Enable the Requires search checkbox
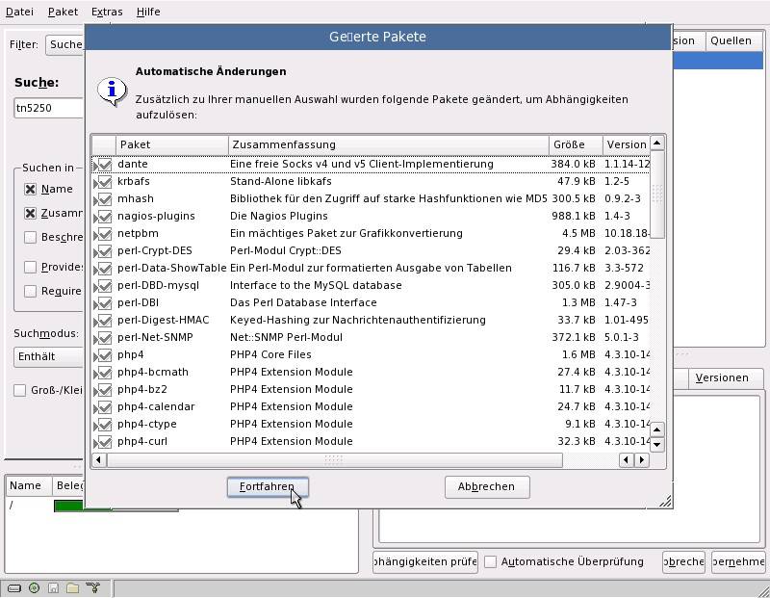The width and height of the screenshot is (770, 598). [x=31, y=291]
